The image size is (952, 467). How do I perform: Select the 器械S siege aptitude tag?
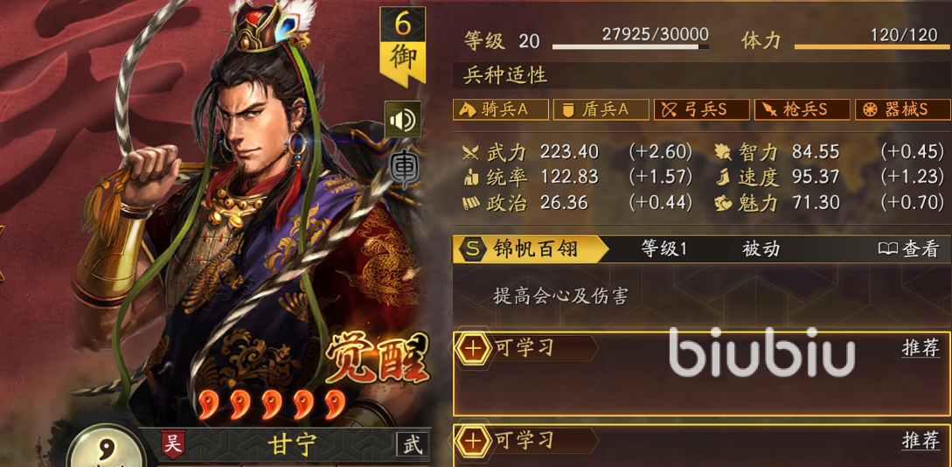coord(902,109)
